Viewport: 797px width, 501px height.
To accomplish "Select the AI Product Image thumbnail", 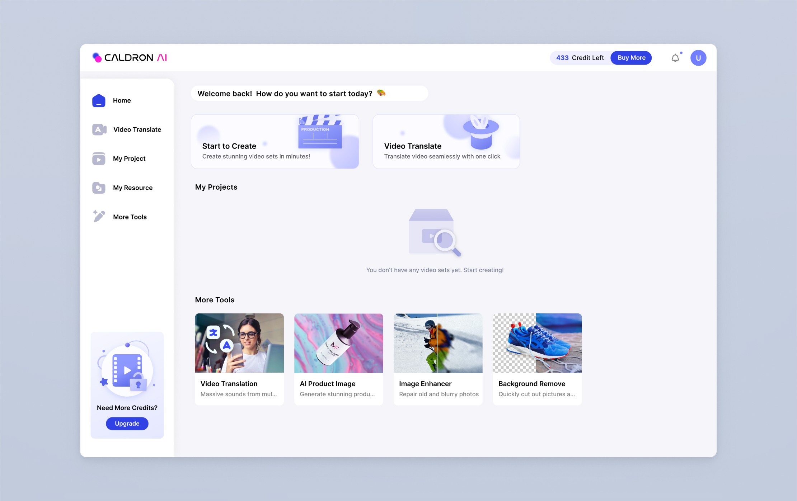I will 338,343.
